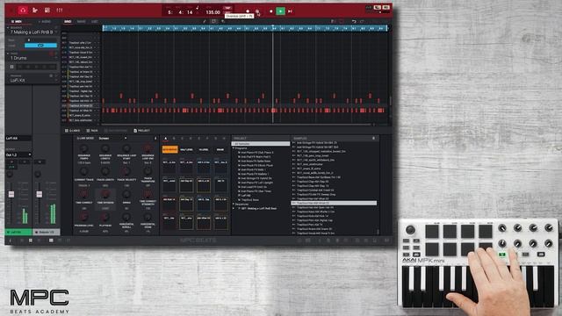
Task: Click the undo arrow icon above grid
Action: pyautogui.click(x=354, y=21)
